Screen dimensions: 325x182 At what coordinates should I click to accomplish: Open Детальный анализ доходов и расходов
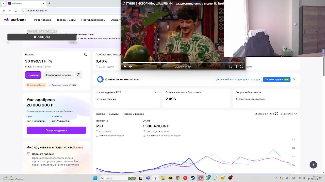tap(238, 79)
